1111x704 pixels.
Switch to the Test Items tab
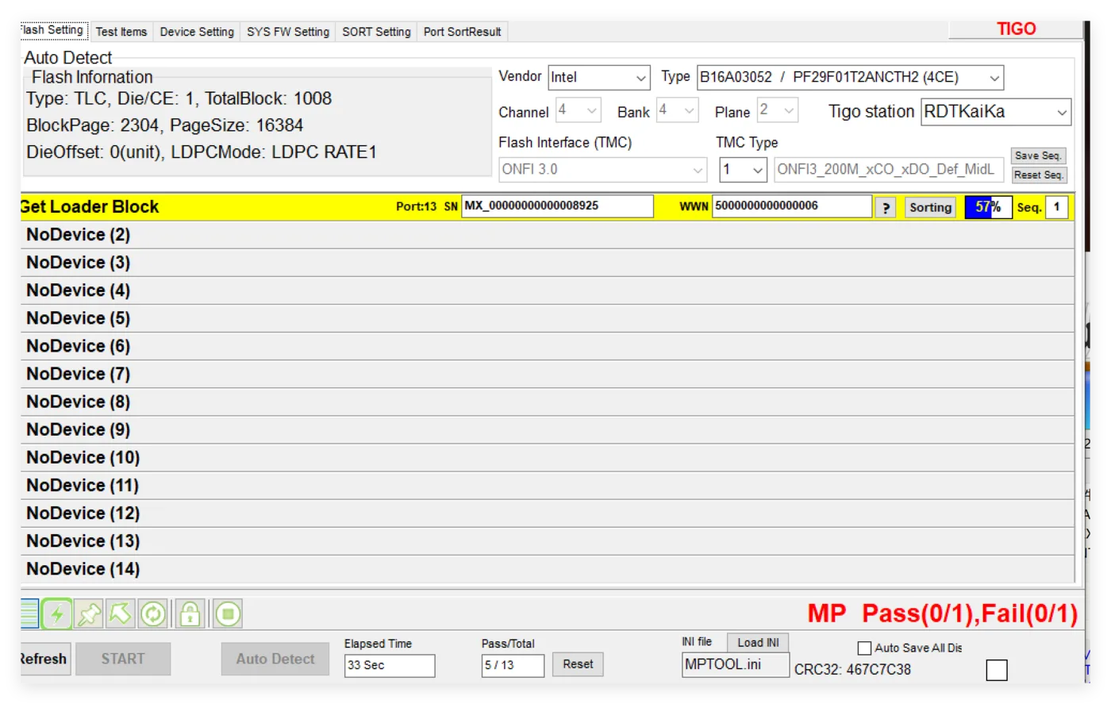pos(121,32)
